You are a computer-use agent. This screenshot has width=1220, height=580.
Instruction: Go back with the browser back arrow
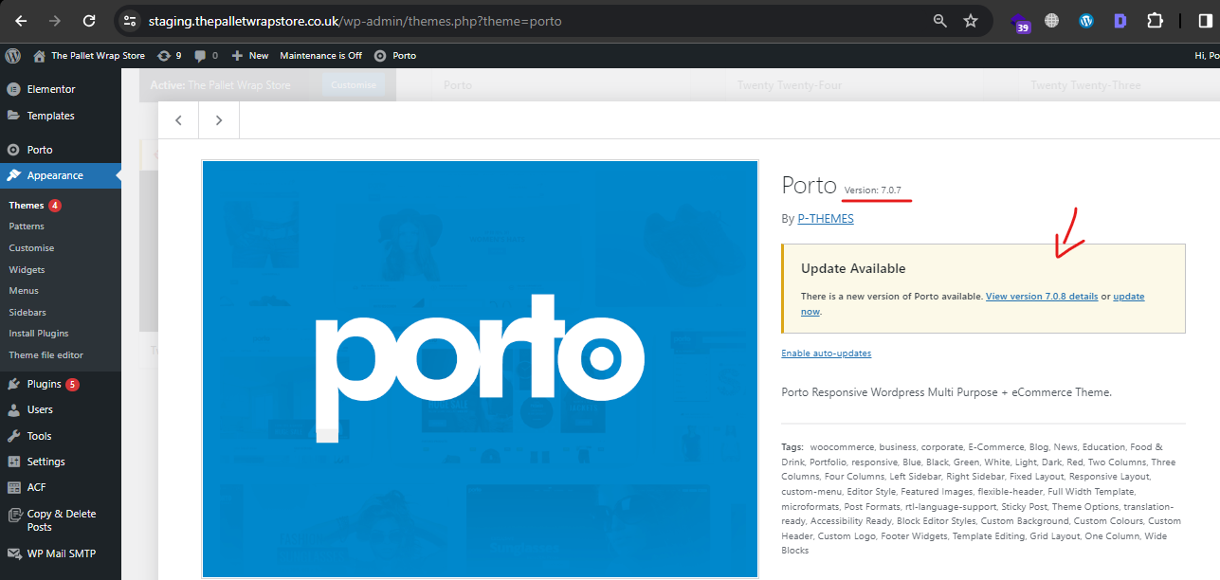coord(21,20)
